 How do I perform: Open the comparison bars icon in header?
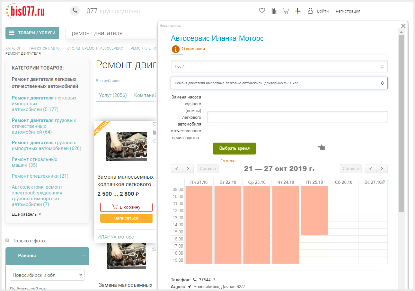pyautogui.click(x=274, y=11)
